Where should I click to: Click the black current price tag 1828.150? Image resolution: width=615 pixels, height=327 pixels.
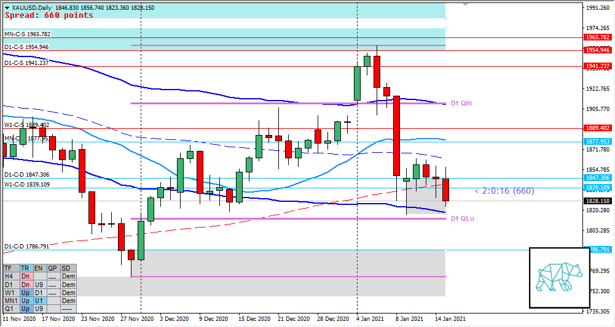[x=598, y=201]
